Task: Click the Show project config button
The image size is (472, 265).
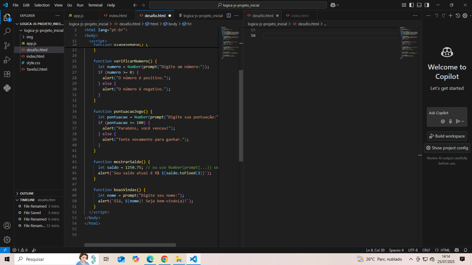Action: coord(447,148)
